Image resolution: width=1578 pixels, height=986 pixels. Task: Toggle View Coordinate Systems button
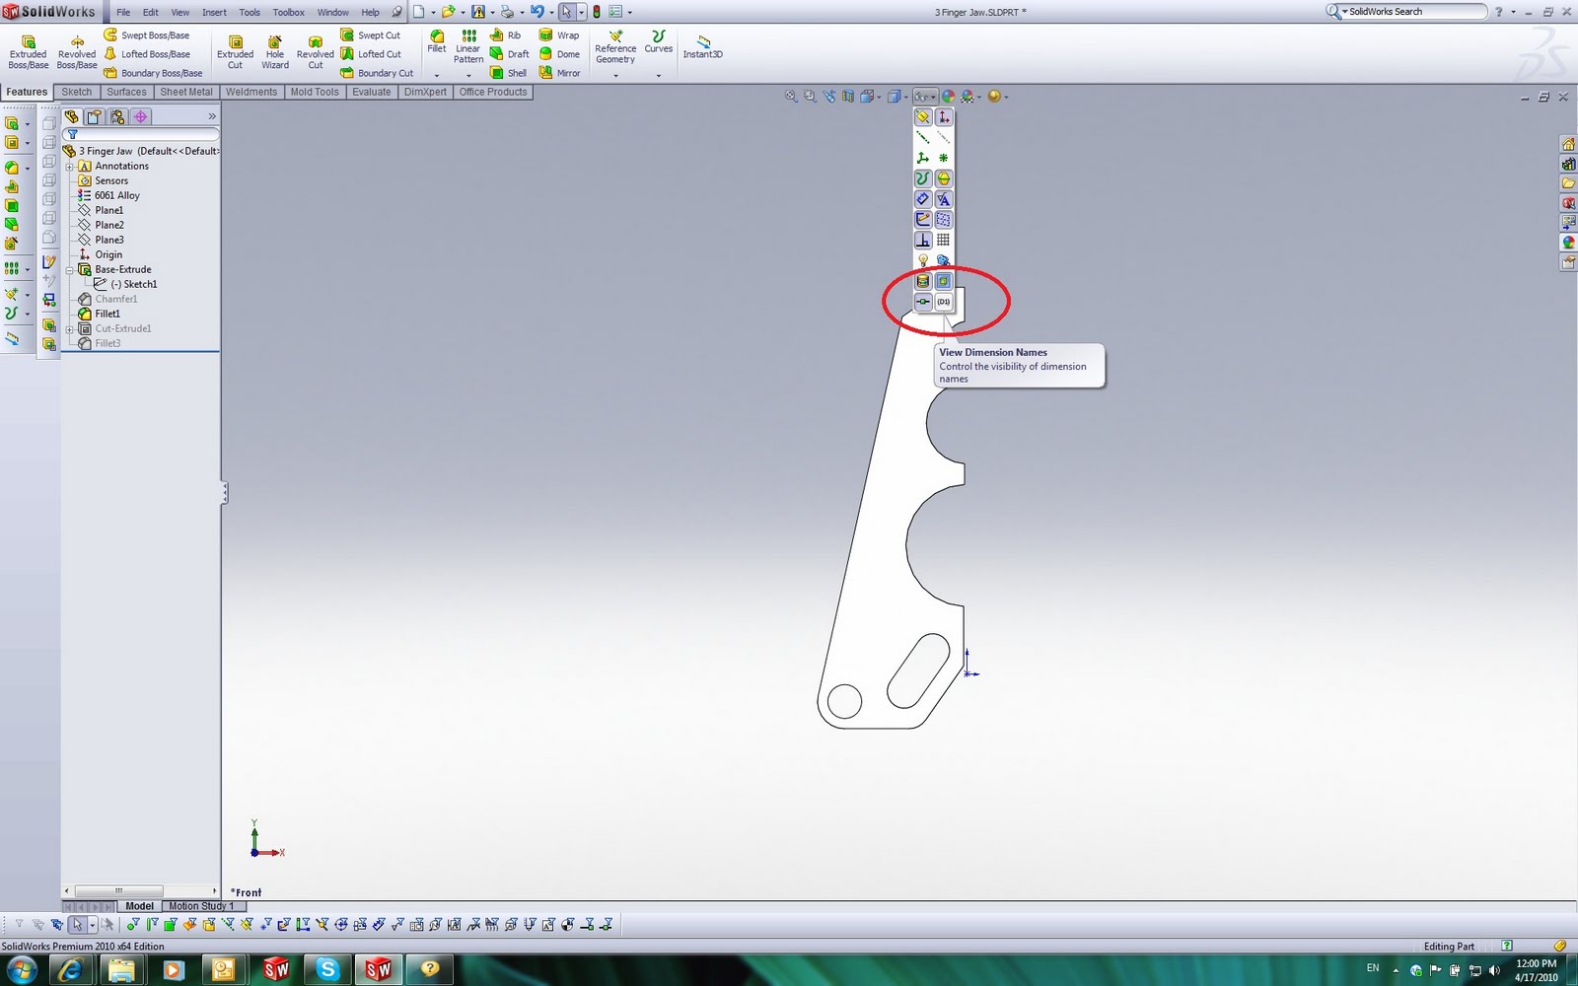923,158
